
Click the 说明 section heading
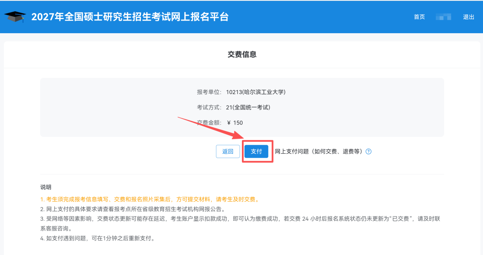[46, 187]
